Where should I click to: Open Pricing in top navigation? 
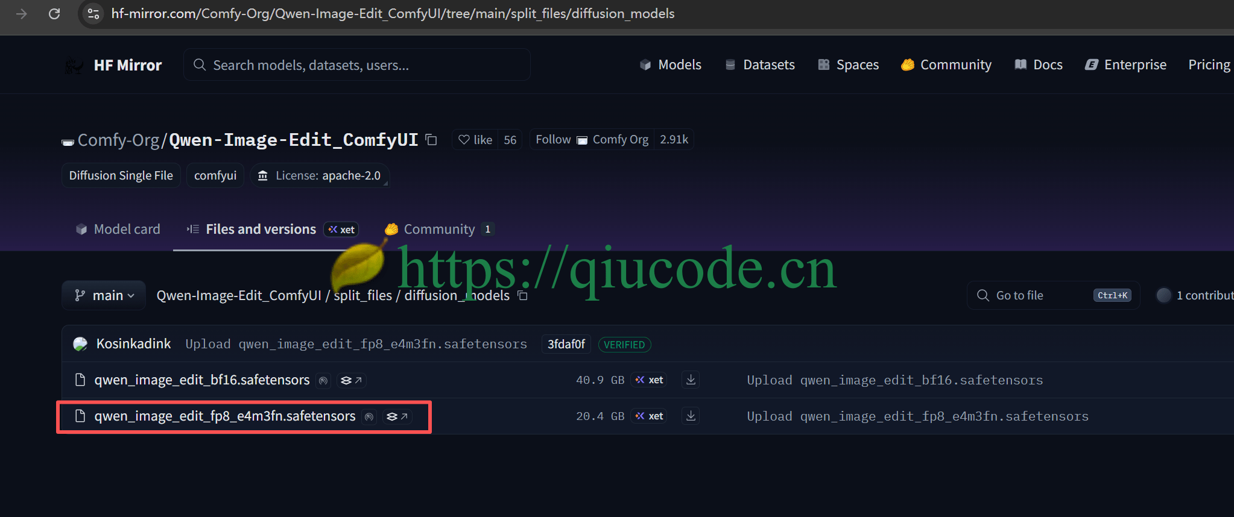point(1209,64)
